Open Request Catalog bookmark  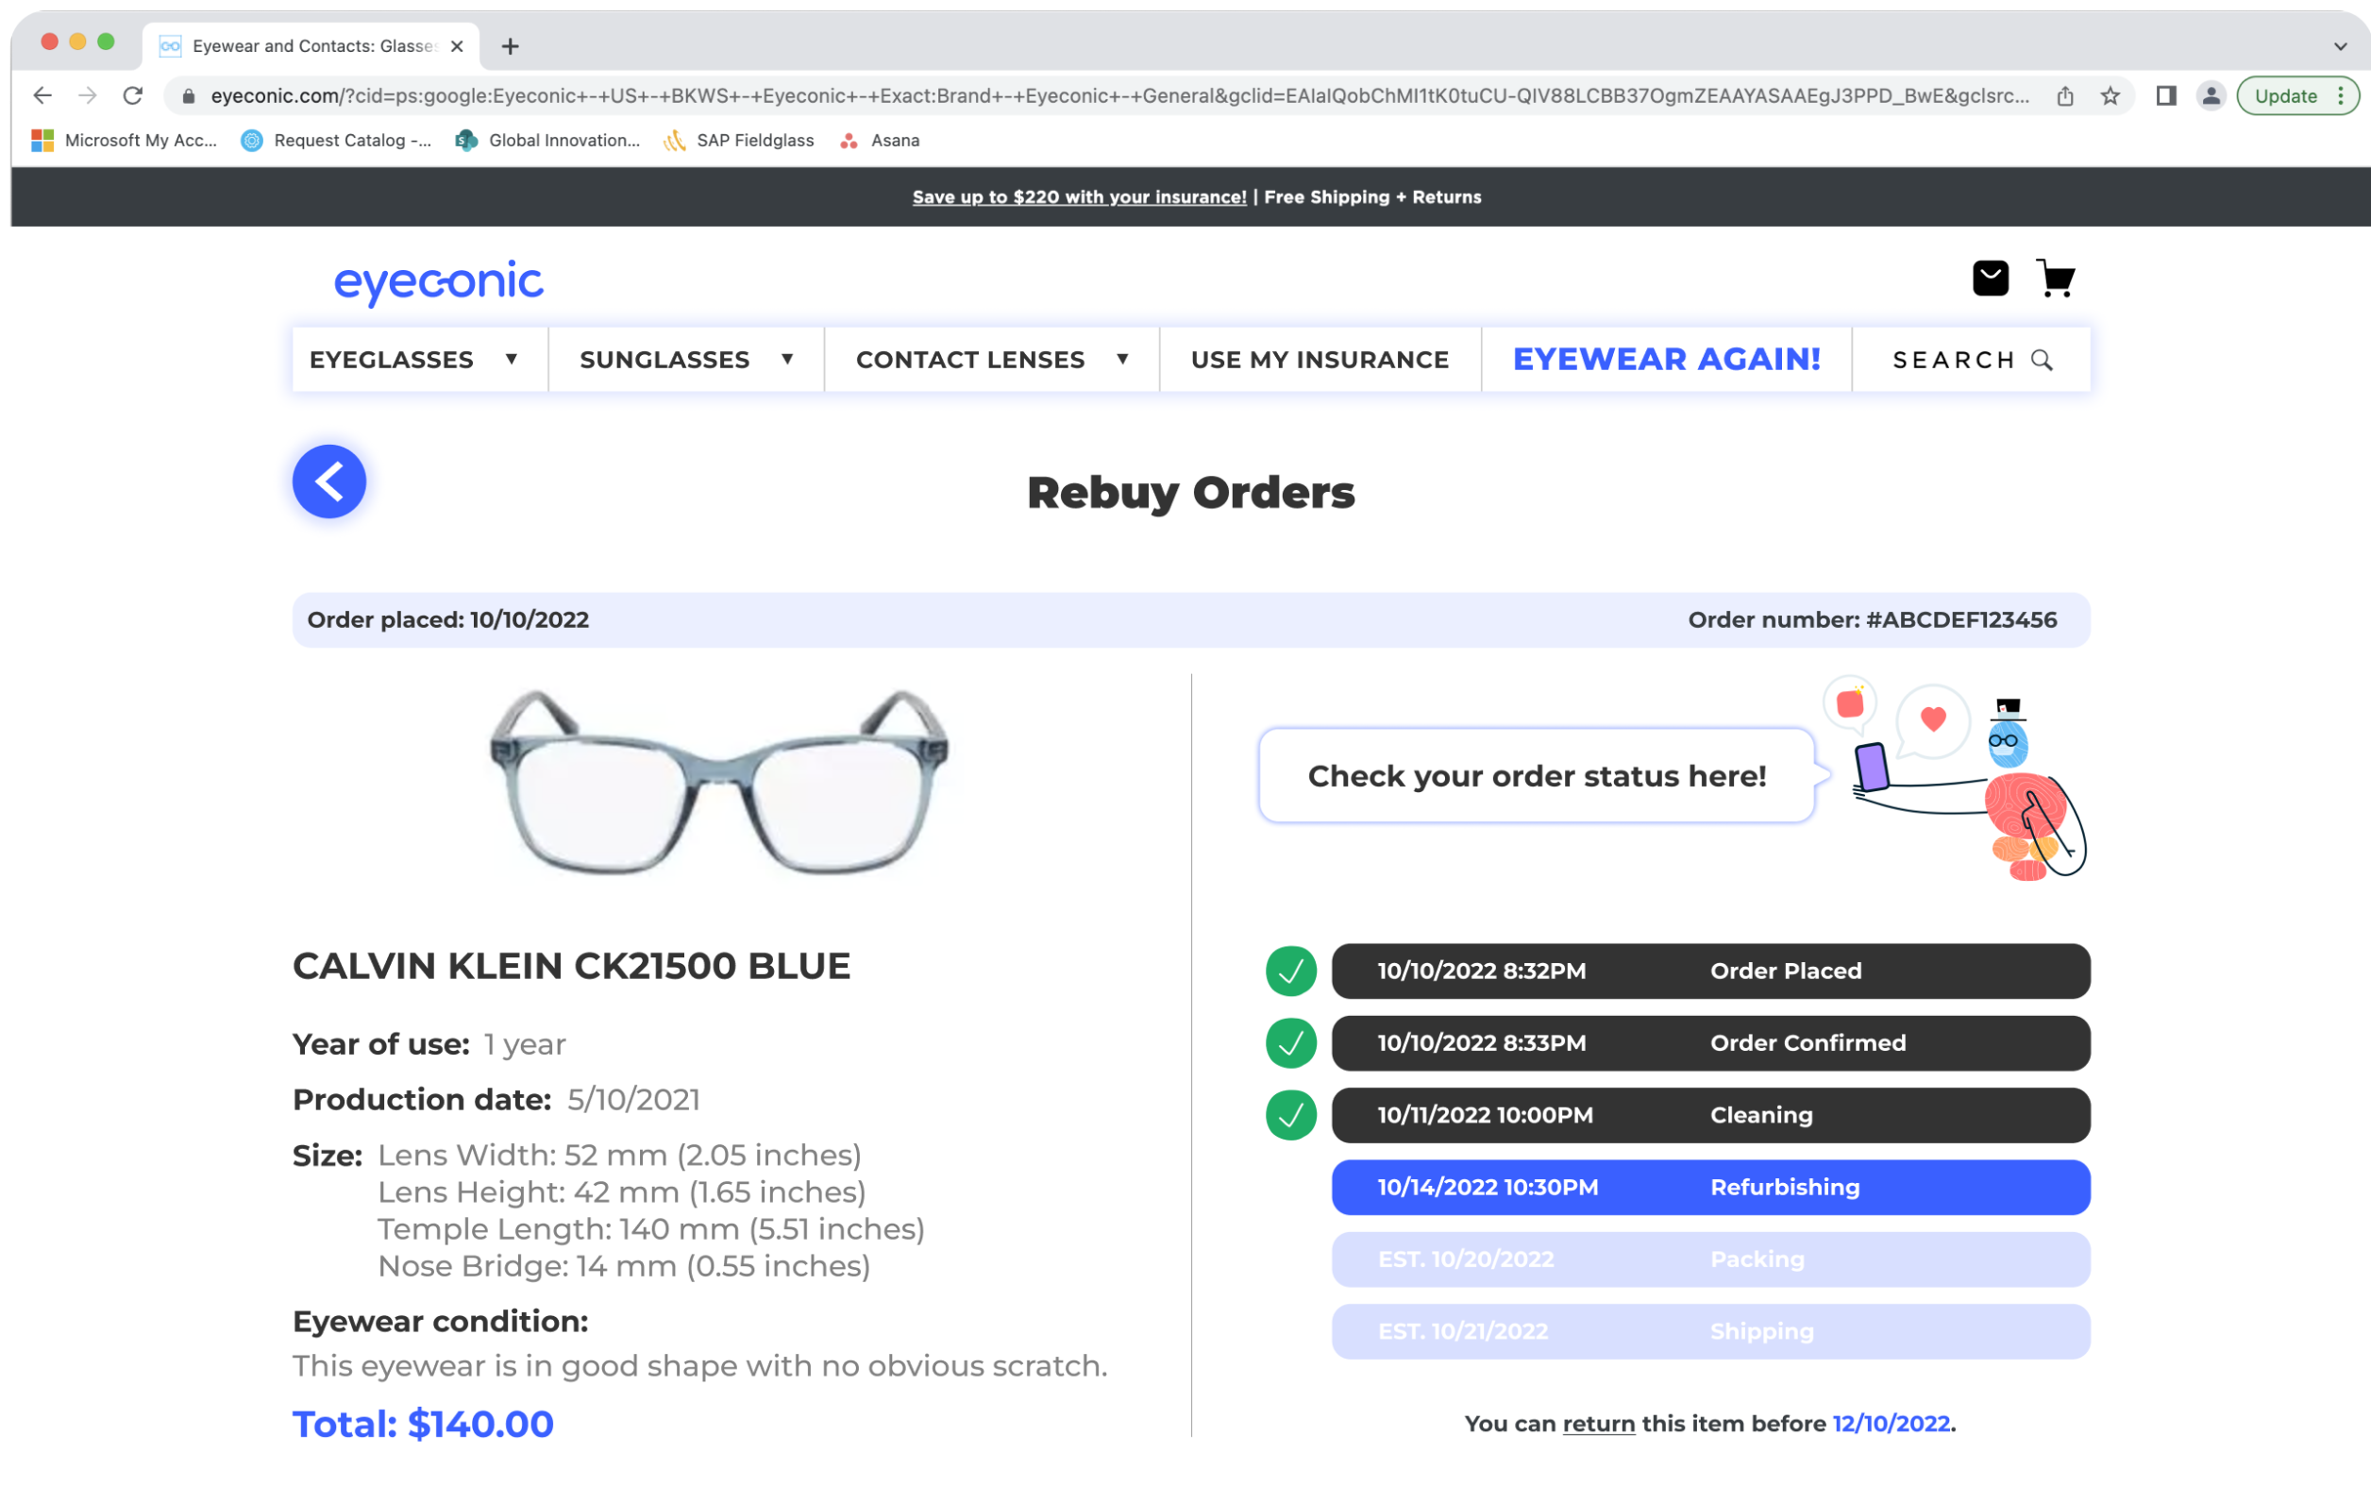(x=336, y=141)
